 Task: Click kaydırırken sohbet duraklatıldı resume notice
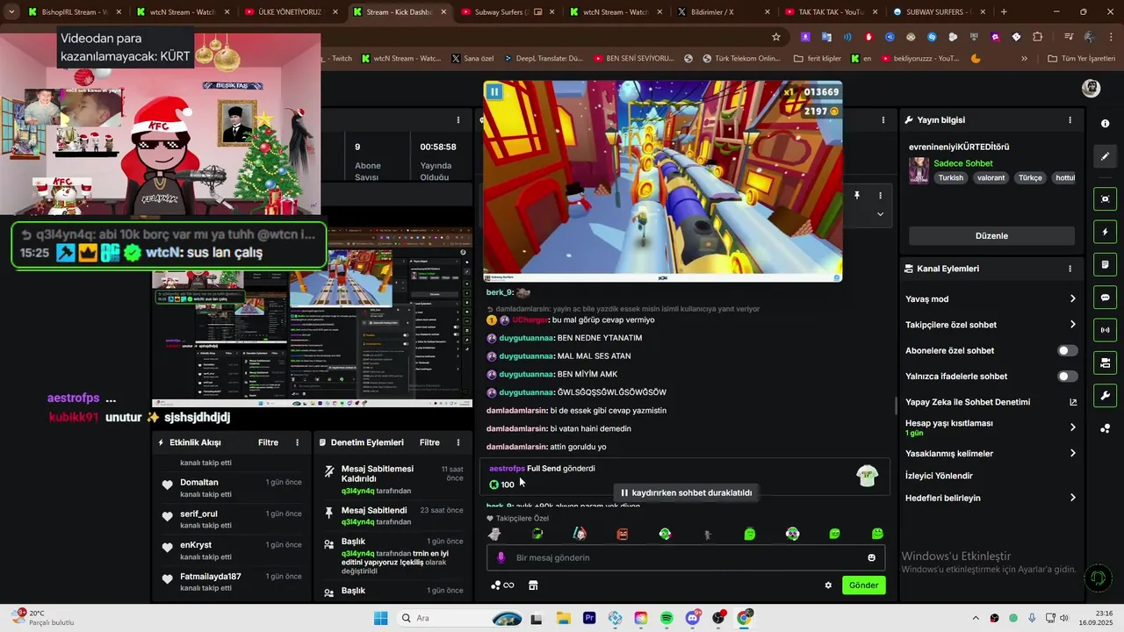[687, 492]
